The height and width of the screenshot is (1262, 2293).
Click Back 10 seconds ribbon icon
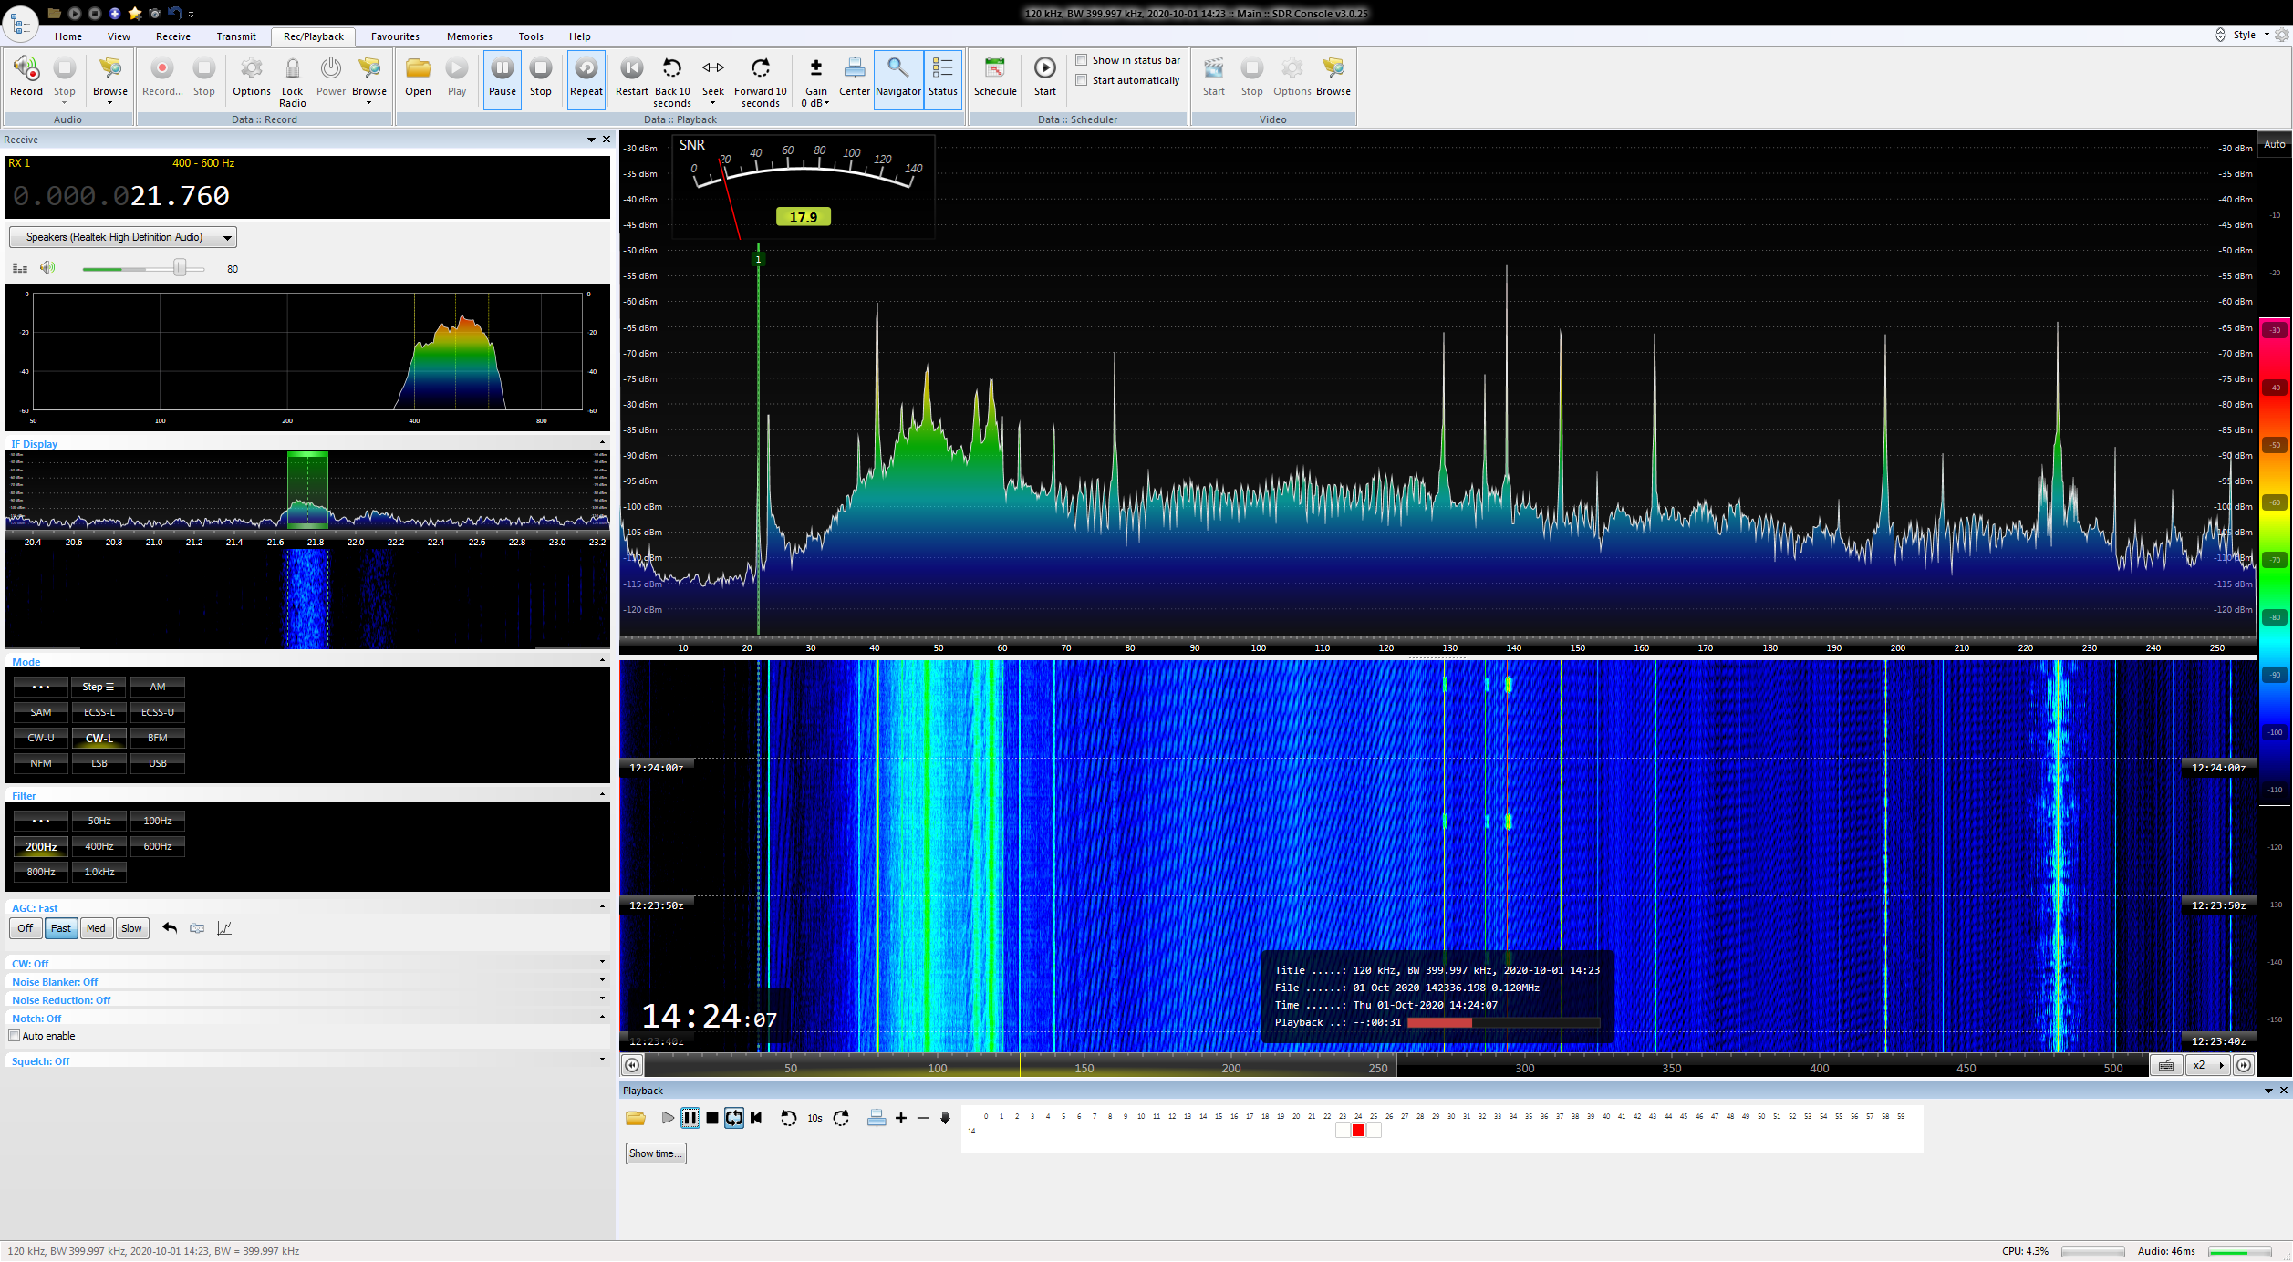click(671, 69)
